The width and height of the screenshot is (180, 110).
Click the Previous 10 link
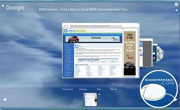68,89
